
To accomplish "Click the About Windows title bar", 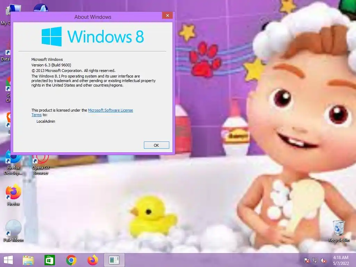I will (92, 17).
